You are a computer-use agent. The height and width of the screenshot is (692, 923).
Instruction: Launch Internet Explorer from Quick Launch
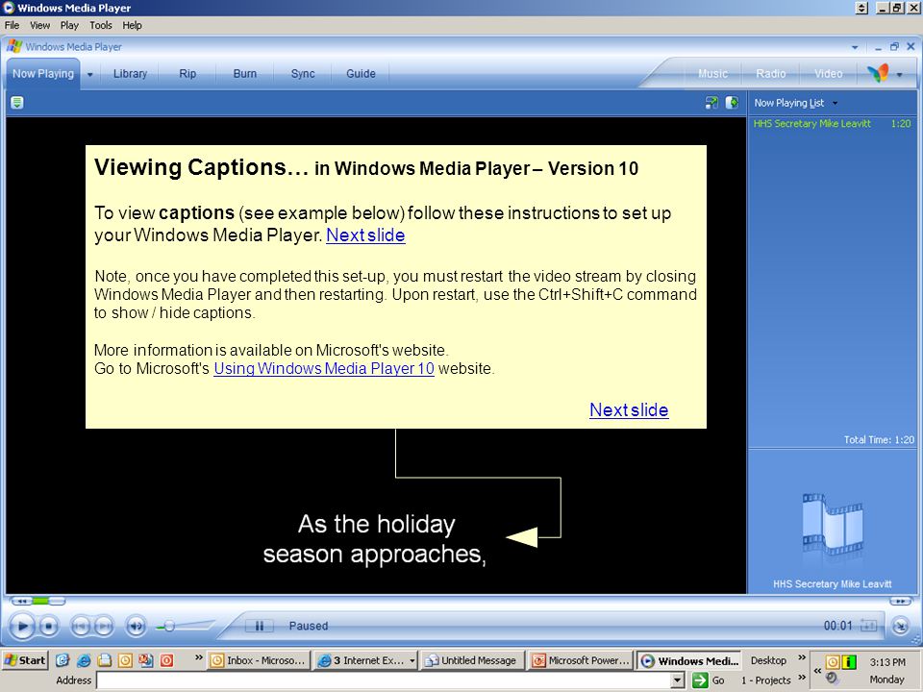(x=84, y=661)
